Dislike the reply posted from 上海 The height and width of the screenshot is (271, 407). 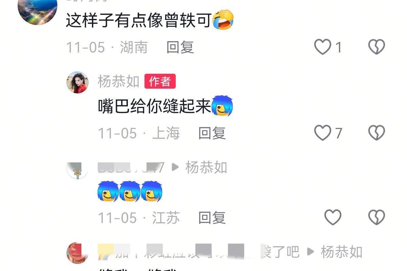[x=376, y=133]
